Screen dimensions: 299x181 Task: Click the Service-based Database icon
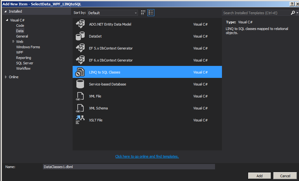click(80, 84)
